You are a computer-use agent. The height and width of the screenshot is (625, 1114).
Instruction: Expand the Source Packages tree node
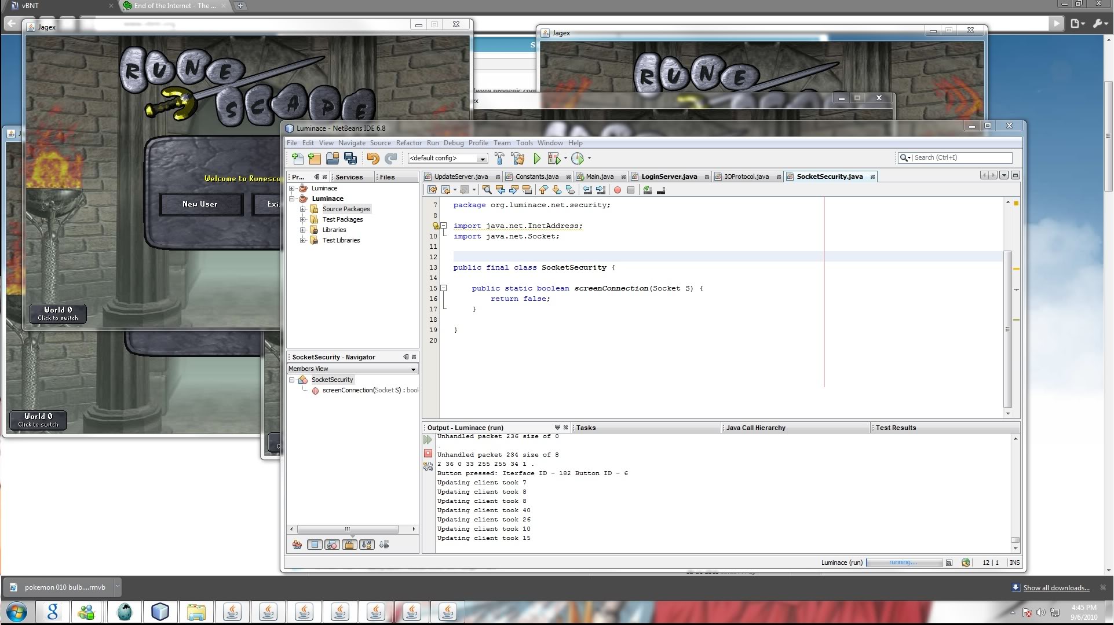[x=302, y=209]
